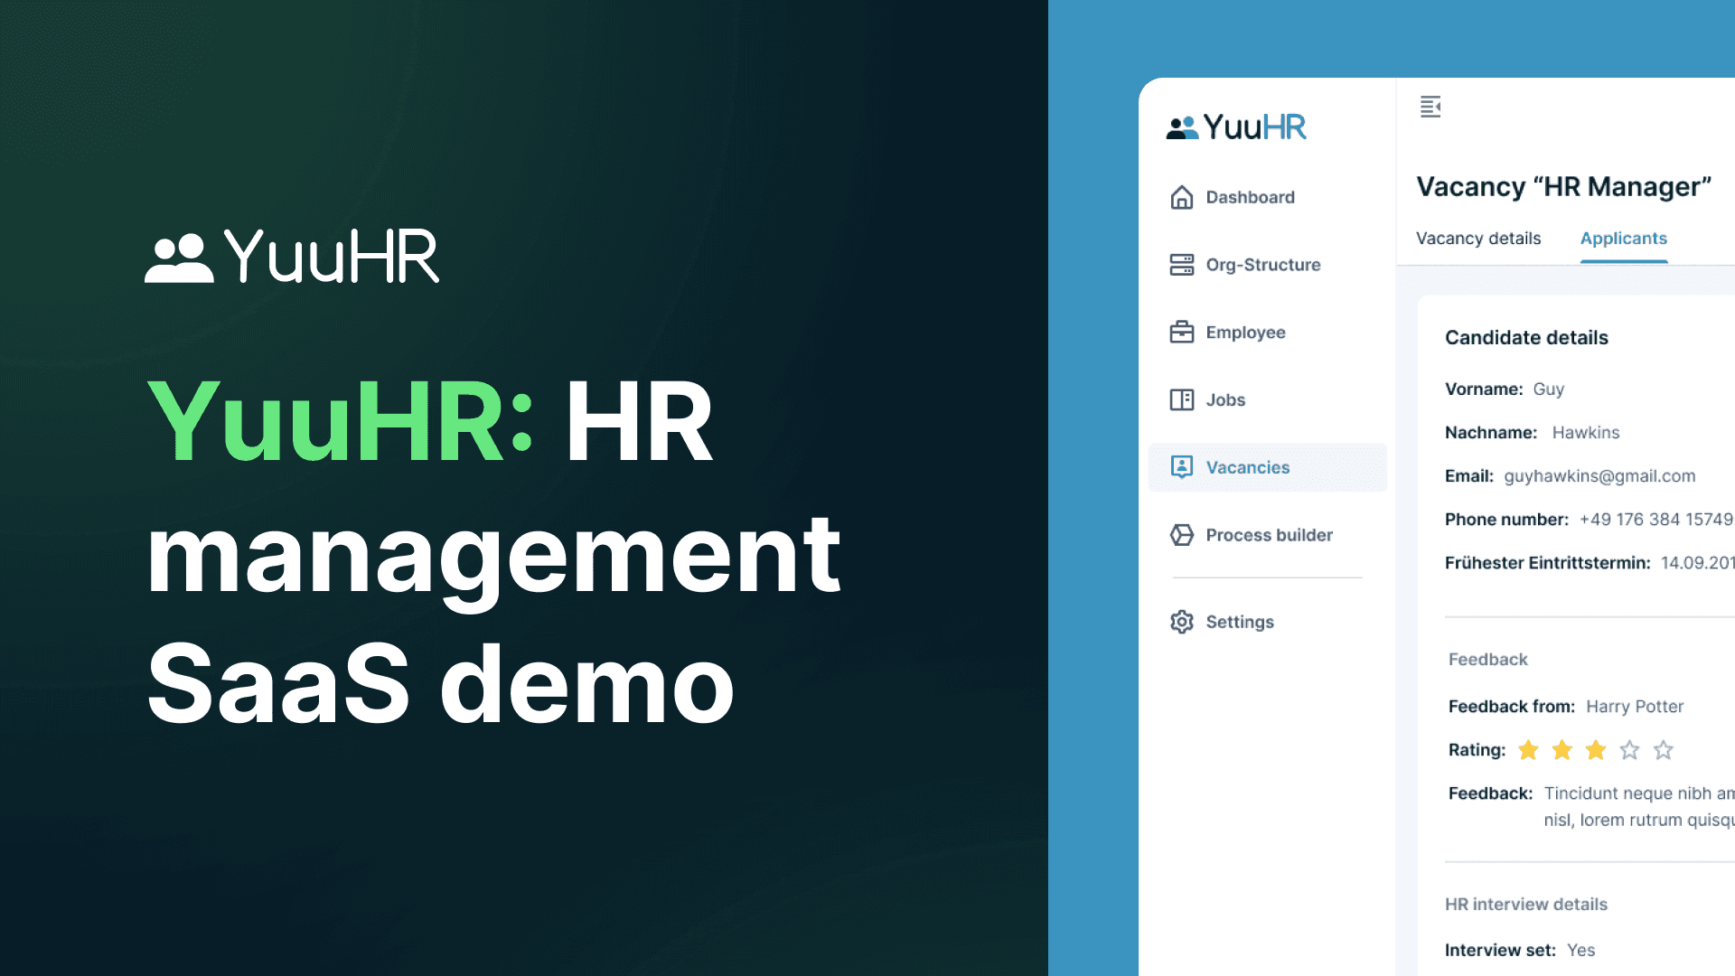This screenshot has height=976, width=1735.
Task: Select the Dashboard icon in the sidebar
Action: click(1181, 196)
